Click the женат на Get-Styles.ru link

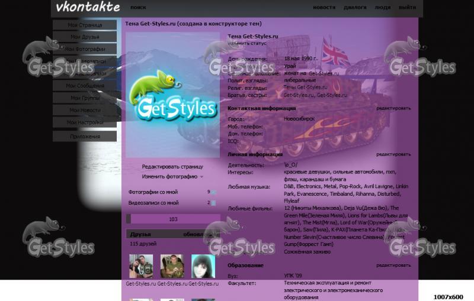312,73
